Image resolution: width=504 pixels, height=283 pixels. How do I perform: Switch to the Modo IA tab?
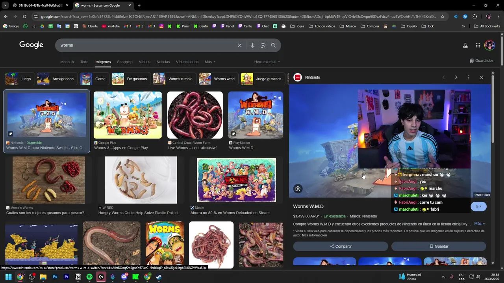coord(67,62)
